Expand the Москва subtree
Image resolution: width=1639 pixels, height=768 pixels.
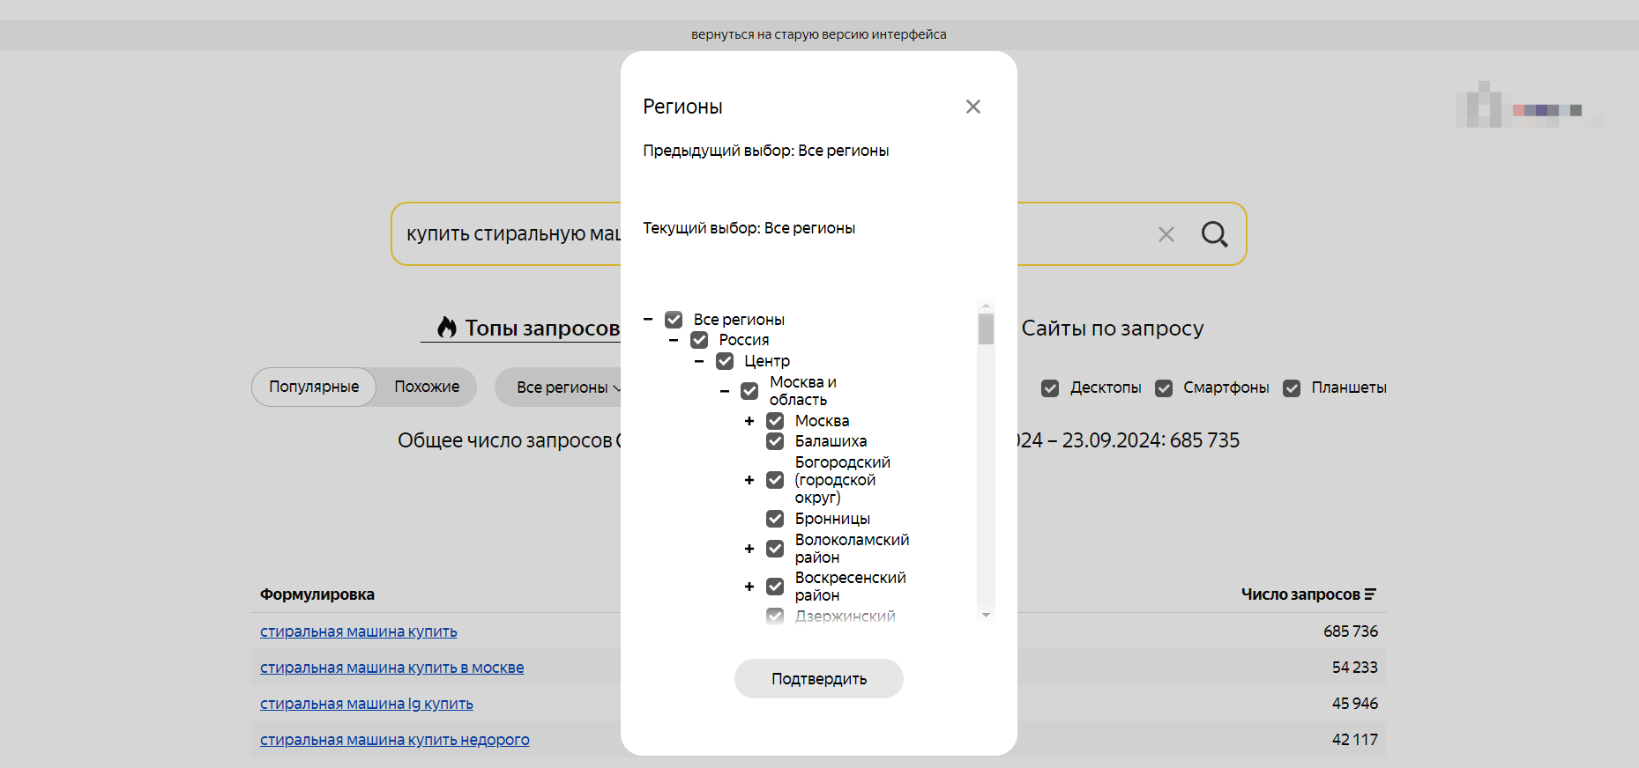pyautogui.click(x=749, y=421)
